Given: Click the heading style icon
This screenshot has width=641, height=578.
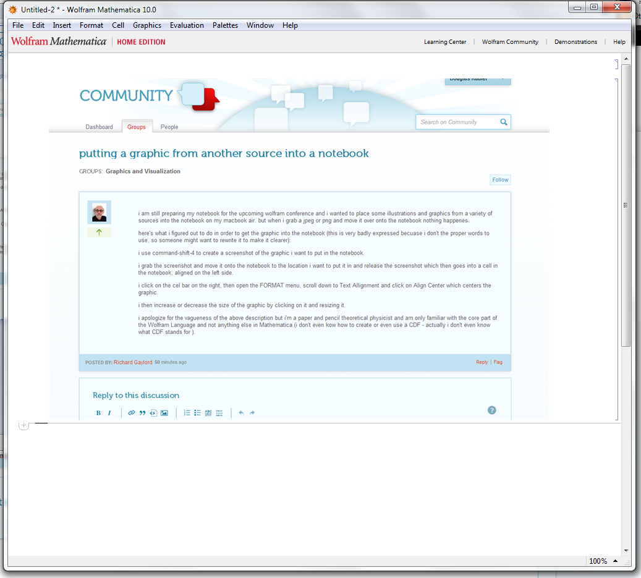Looking at the screenshot, I should tap(208, 413).
